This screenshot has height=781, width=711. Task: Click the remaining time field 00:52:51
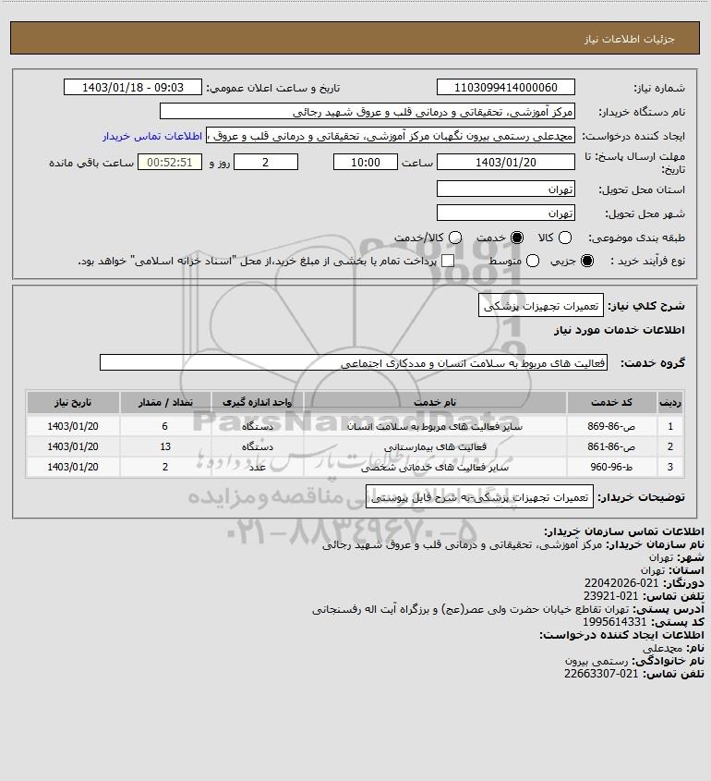170,162
